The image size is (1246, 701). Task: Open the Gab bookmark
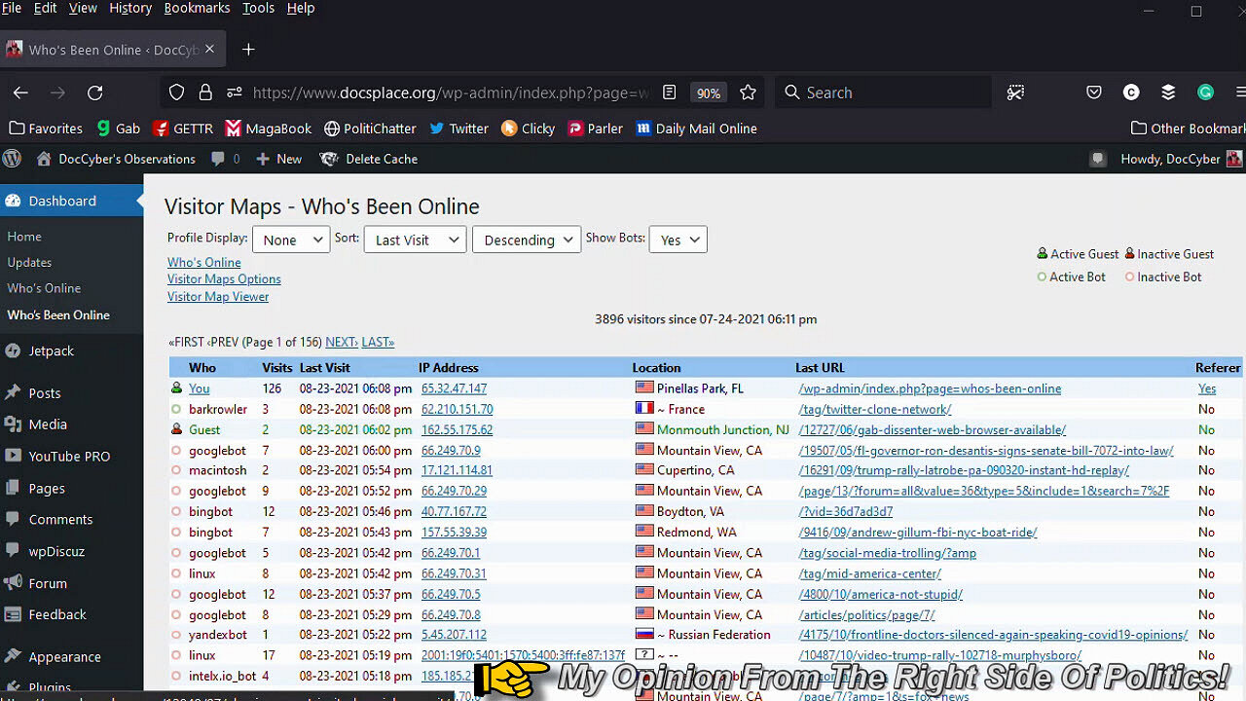(x=119, y=129)
